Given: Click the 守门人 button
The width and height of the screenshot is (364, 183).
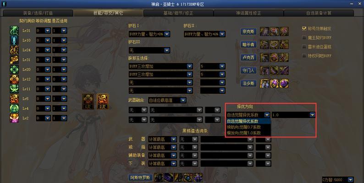Looking at the screenshot, I should 248,70.
